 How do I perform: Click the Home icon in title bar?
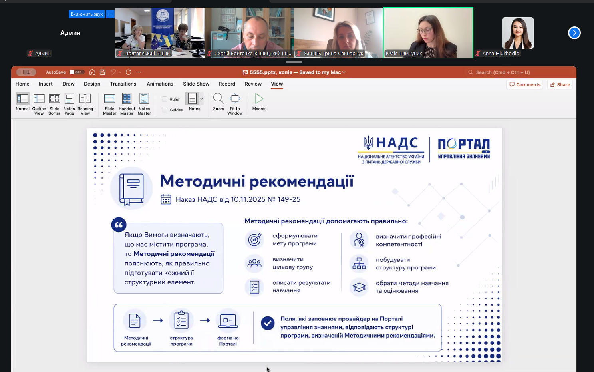point(92,72)
